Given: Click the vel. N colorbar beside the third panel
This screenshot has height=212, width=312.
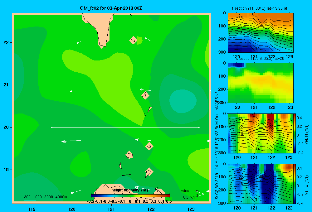Looking at the screenshot, I should pyautogui.click(x=295, y=133).
